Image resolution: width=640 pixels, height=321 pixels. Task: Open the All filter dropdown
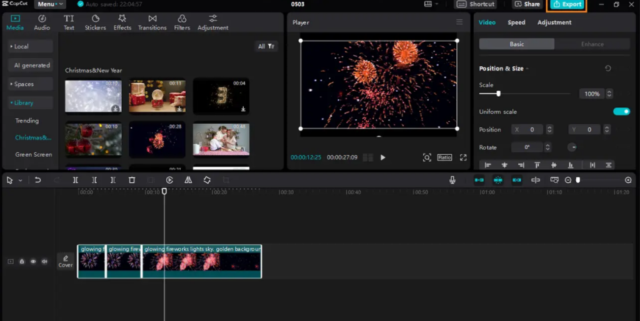tap(266, 46)
